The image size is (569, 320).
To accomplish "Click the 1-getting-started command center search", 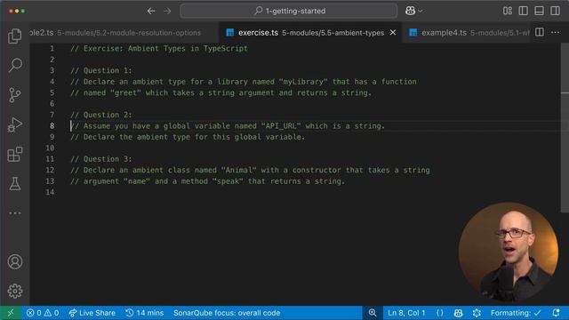I will pos(289,11).
